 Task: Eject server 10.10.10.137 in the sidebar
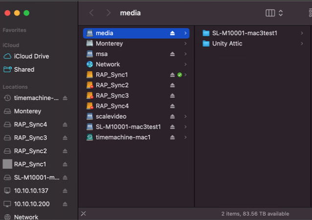65,191
